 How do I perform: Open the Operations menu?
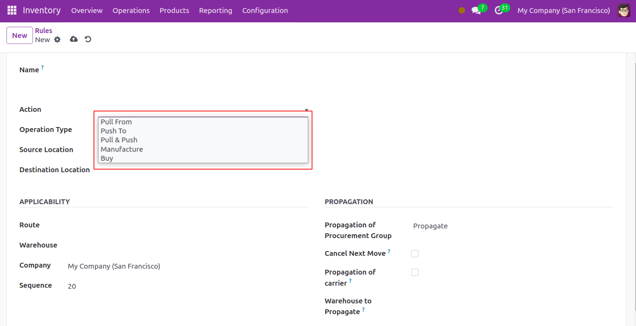(131, 10)
